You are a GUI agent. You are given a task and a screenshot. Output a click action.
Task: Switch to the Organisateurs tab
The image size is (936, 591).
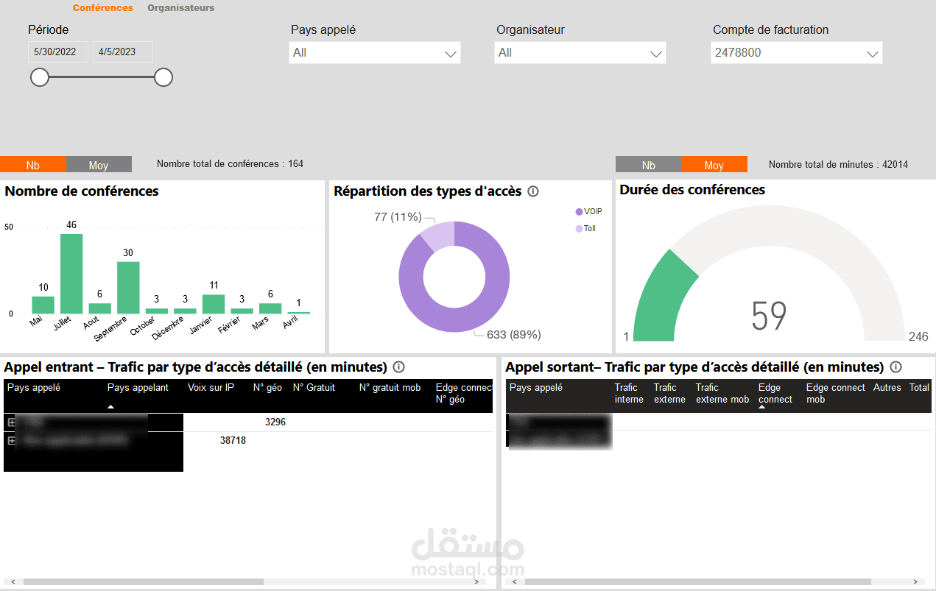coord(181,8)
